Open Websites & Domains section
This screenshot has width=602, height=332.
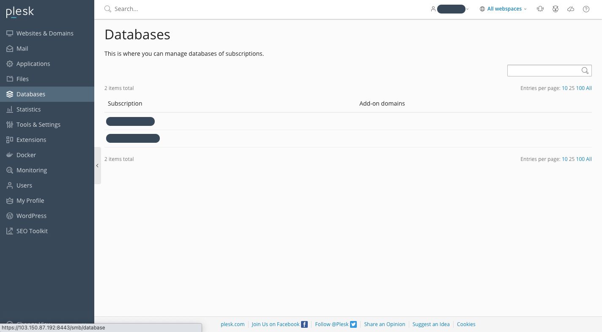[45, 33]
